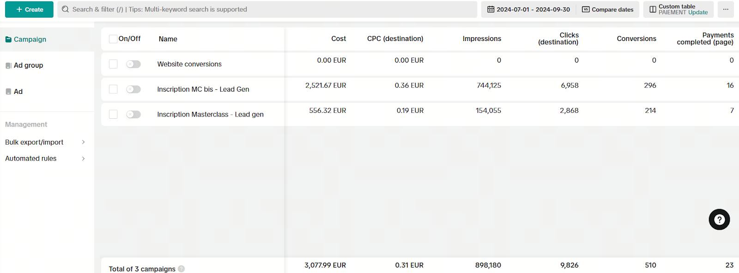Click the Custom table columns icon
Viewport: 739px width, 273px height.
point(653,9)
